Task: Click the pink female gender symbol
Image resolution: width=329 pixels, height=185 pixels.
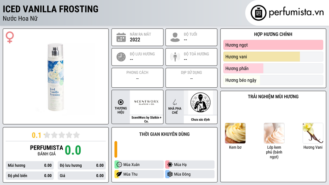Action: tap(10, 37)
